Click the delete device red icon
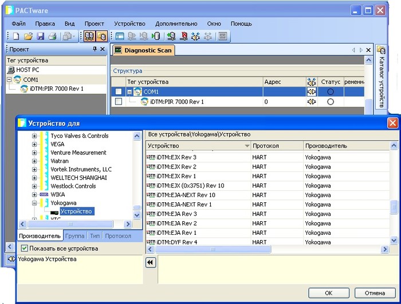This screenshot has width=401, height=304. (x=184, y=36)
